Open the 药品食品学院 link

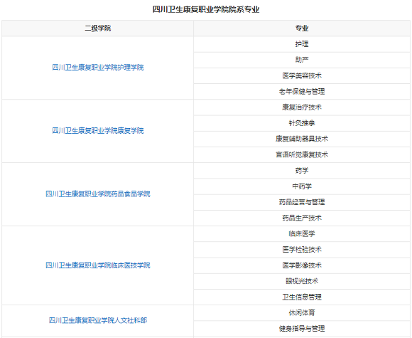point(98,194)
